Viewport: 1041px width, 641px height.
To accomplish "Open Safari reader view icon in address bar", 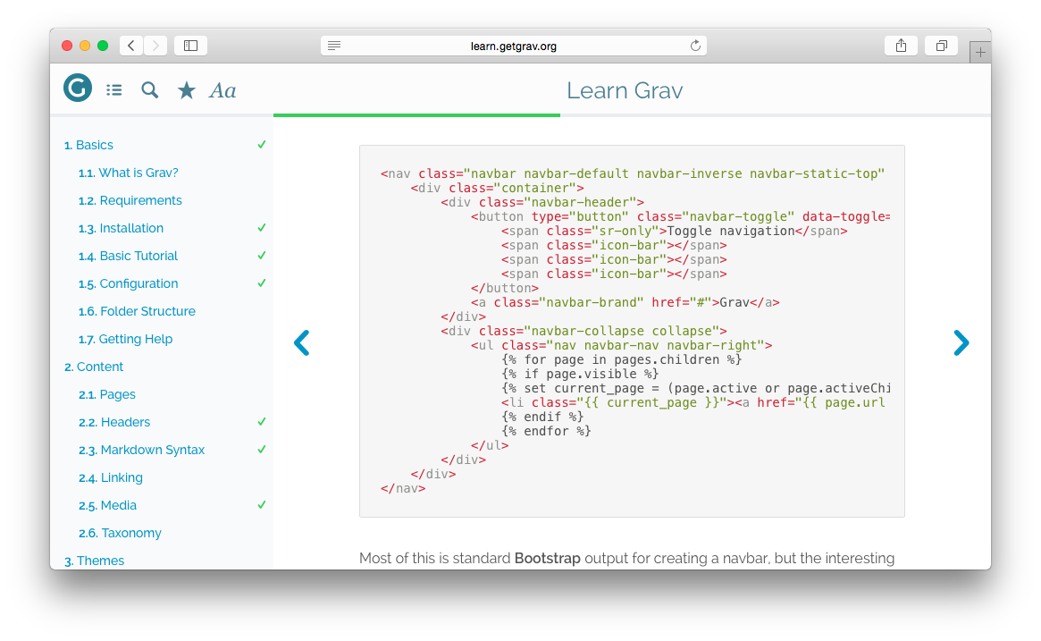I will click(x=333, y=46).
